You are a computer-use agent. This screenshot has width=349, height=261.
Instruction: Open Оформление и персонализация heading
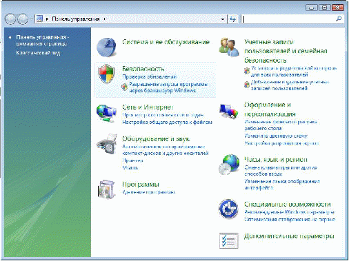[270, 109]
